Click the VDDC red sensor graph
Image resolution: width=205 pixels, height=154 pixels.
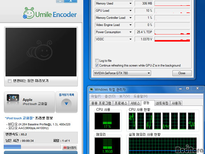tap(172, 39)
